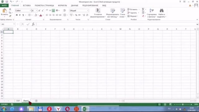
Task: Open the font size 11 dropdown
Action: point(37,11)
